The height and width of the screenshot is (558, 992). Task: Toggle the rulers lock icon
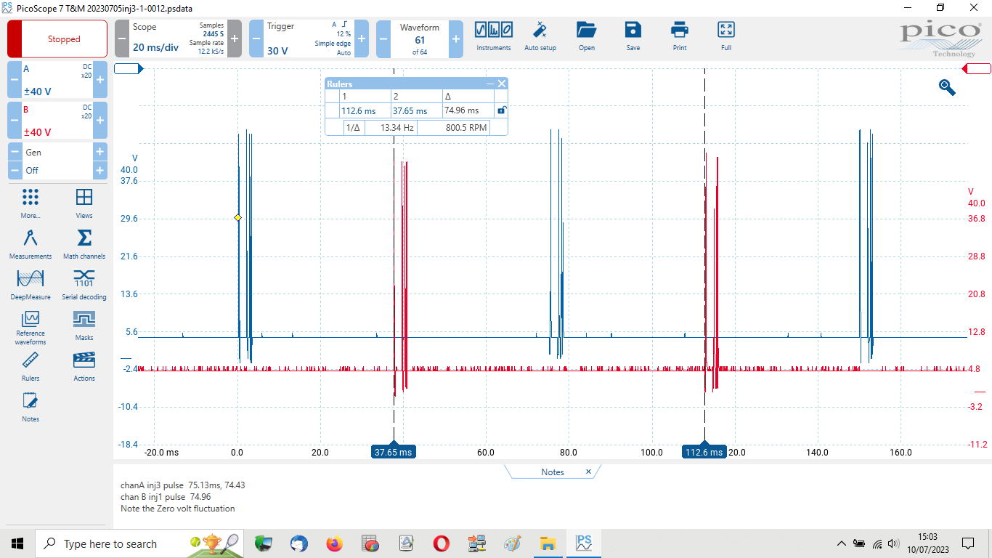pos(501,110)
